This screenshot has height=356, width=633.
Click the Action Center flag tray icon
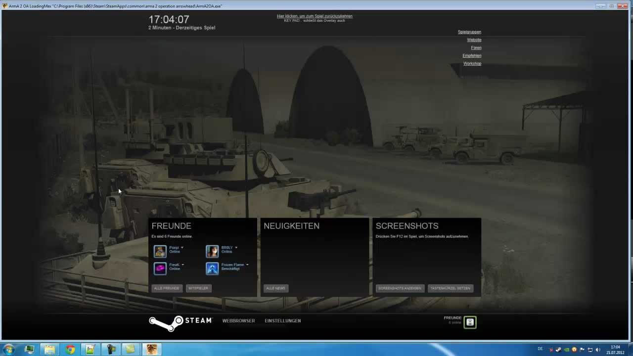pyautogui.click(x=582, y=350)
